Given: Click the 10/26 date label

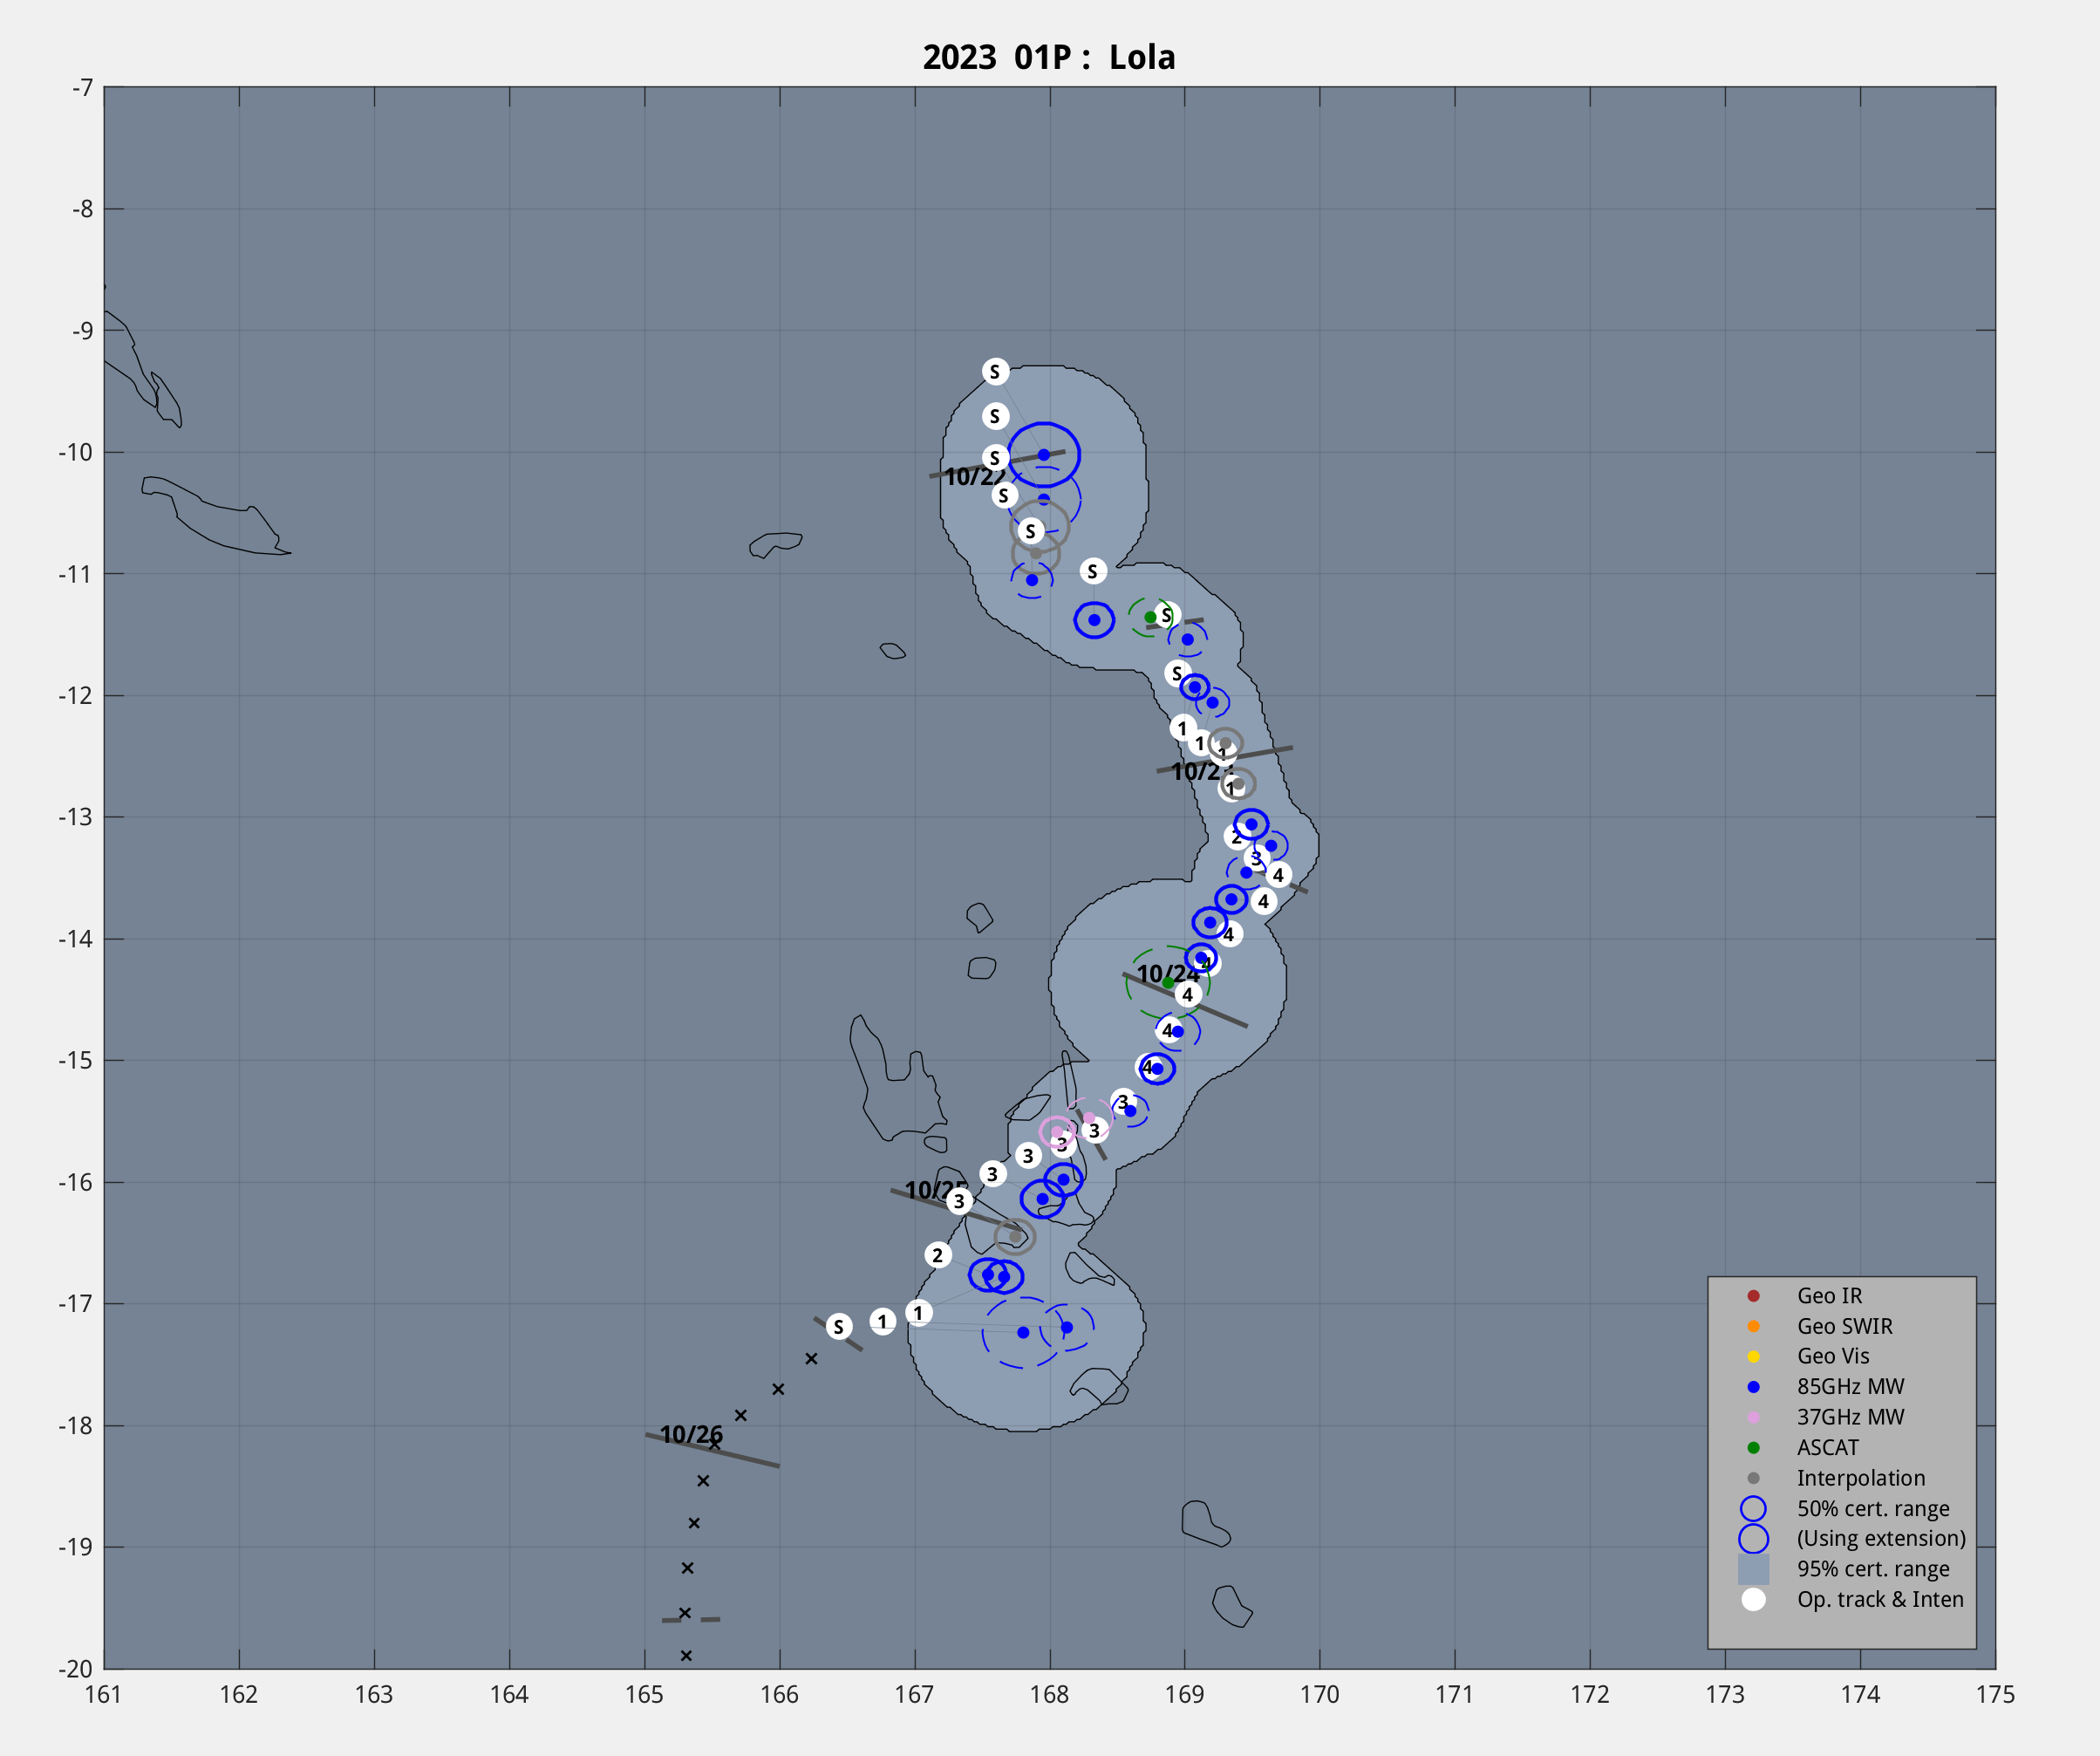Looking at the screenshot, I should click(691, 1434).
